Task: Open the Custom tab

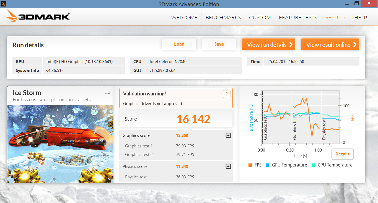Action: (260, 18)
